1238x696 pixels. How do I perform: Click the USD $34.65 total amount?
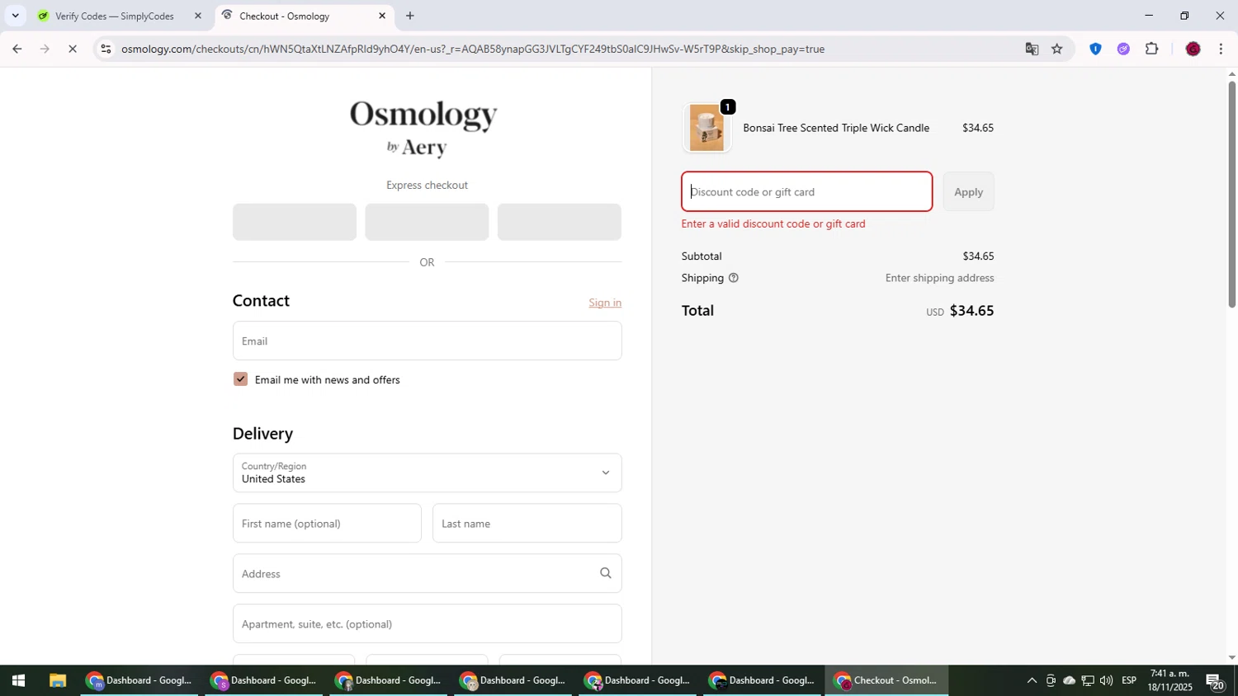960,311
